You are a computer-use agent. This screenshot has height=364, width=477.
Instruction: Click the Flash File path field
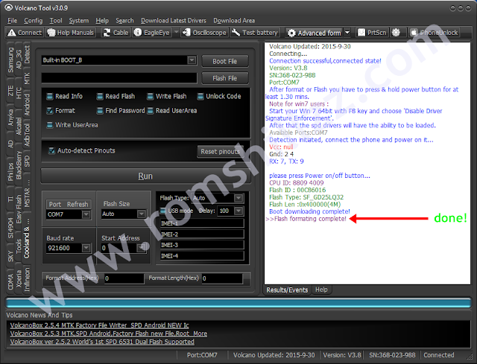click(x=119, y=77)
